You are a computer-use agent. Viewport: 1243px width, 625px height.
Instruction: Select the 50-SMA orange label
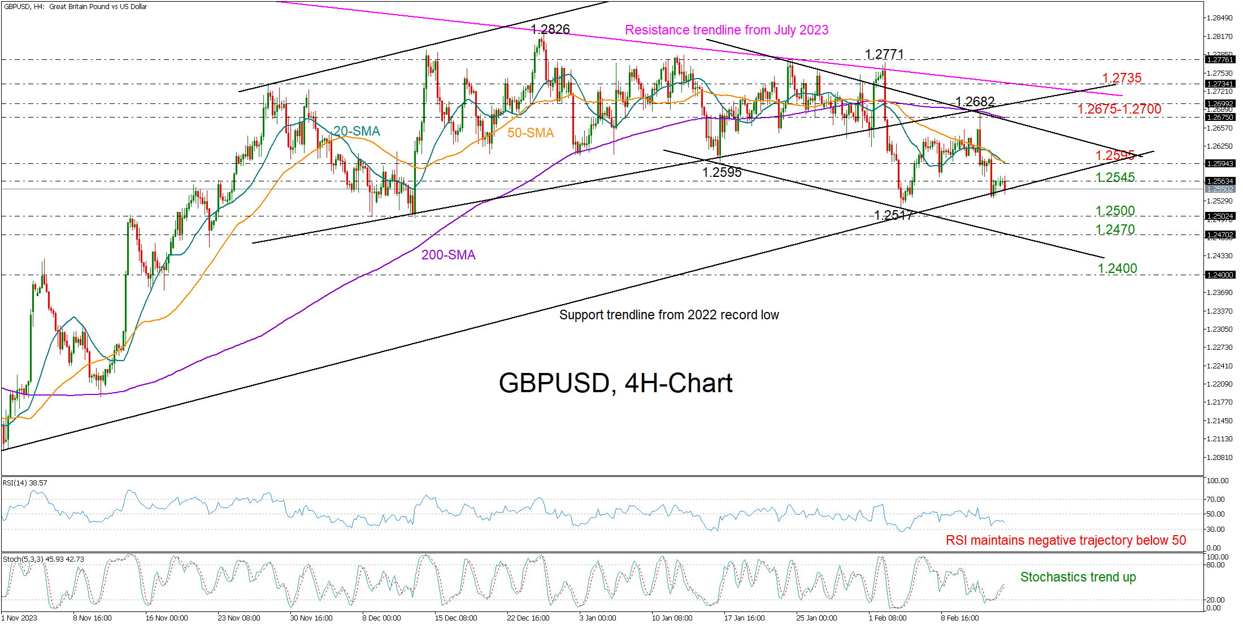[x=530, y=133]
